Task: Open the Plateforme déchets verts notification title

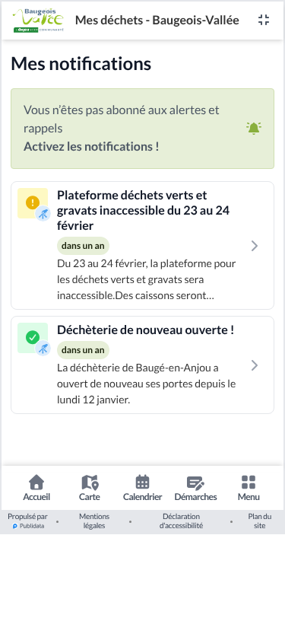Action: pos(144,211)
